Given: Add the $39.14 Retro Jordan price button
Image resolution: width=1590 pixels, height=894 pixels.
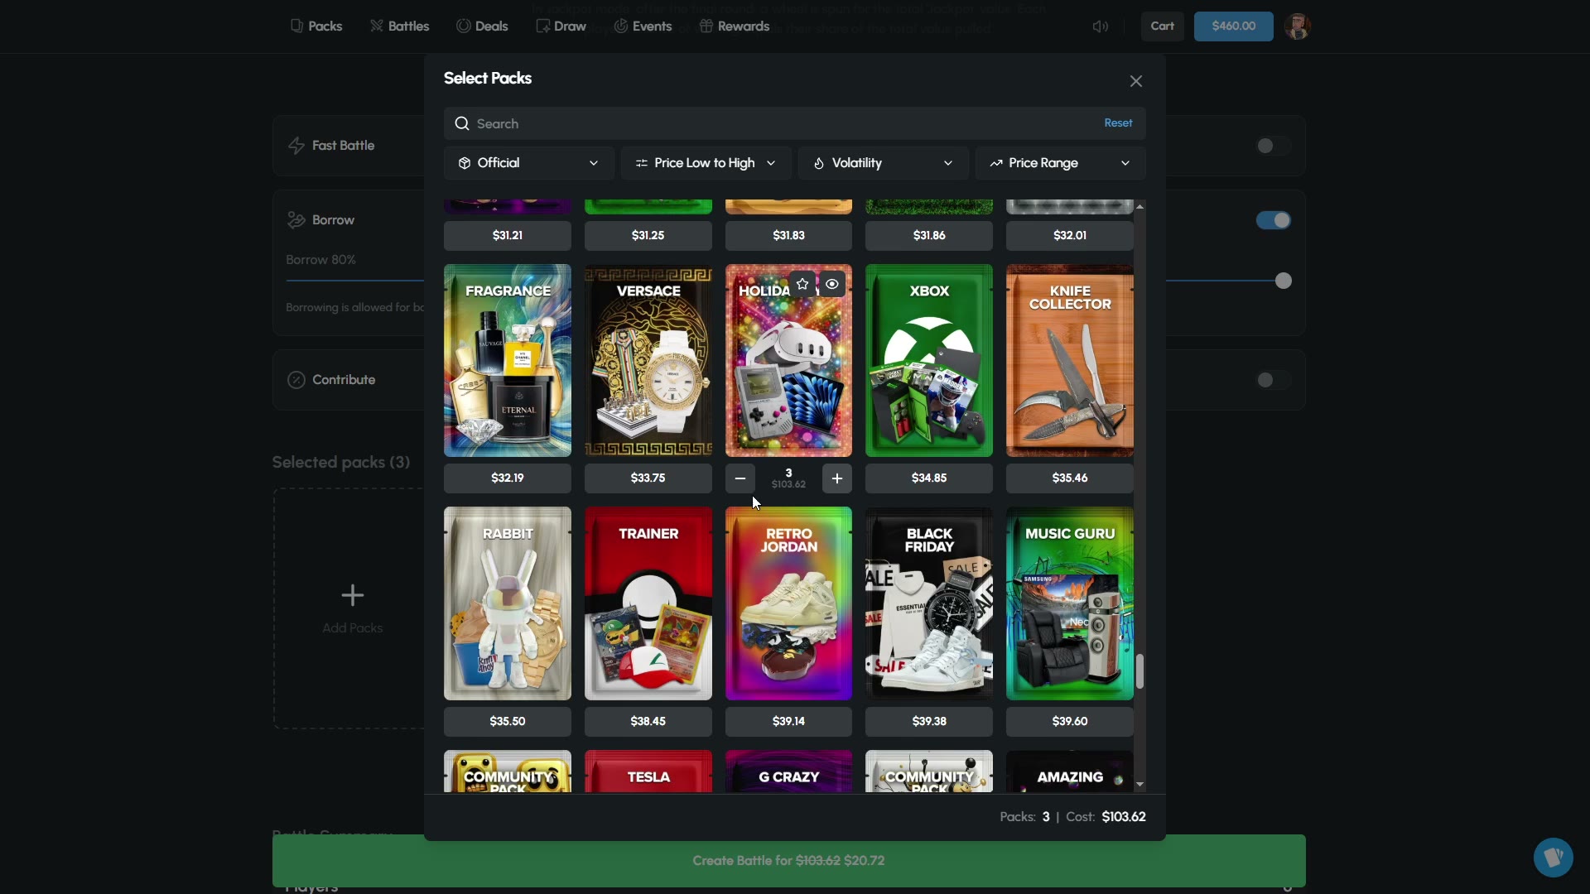Looking at the screenshot, I should (788, 722).
